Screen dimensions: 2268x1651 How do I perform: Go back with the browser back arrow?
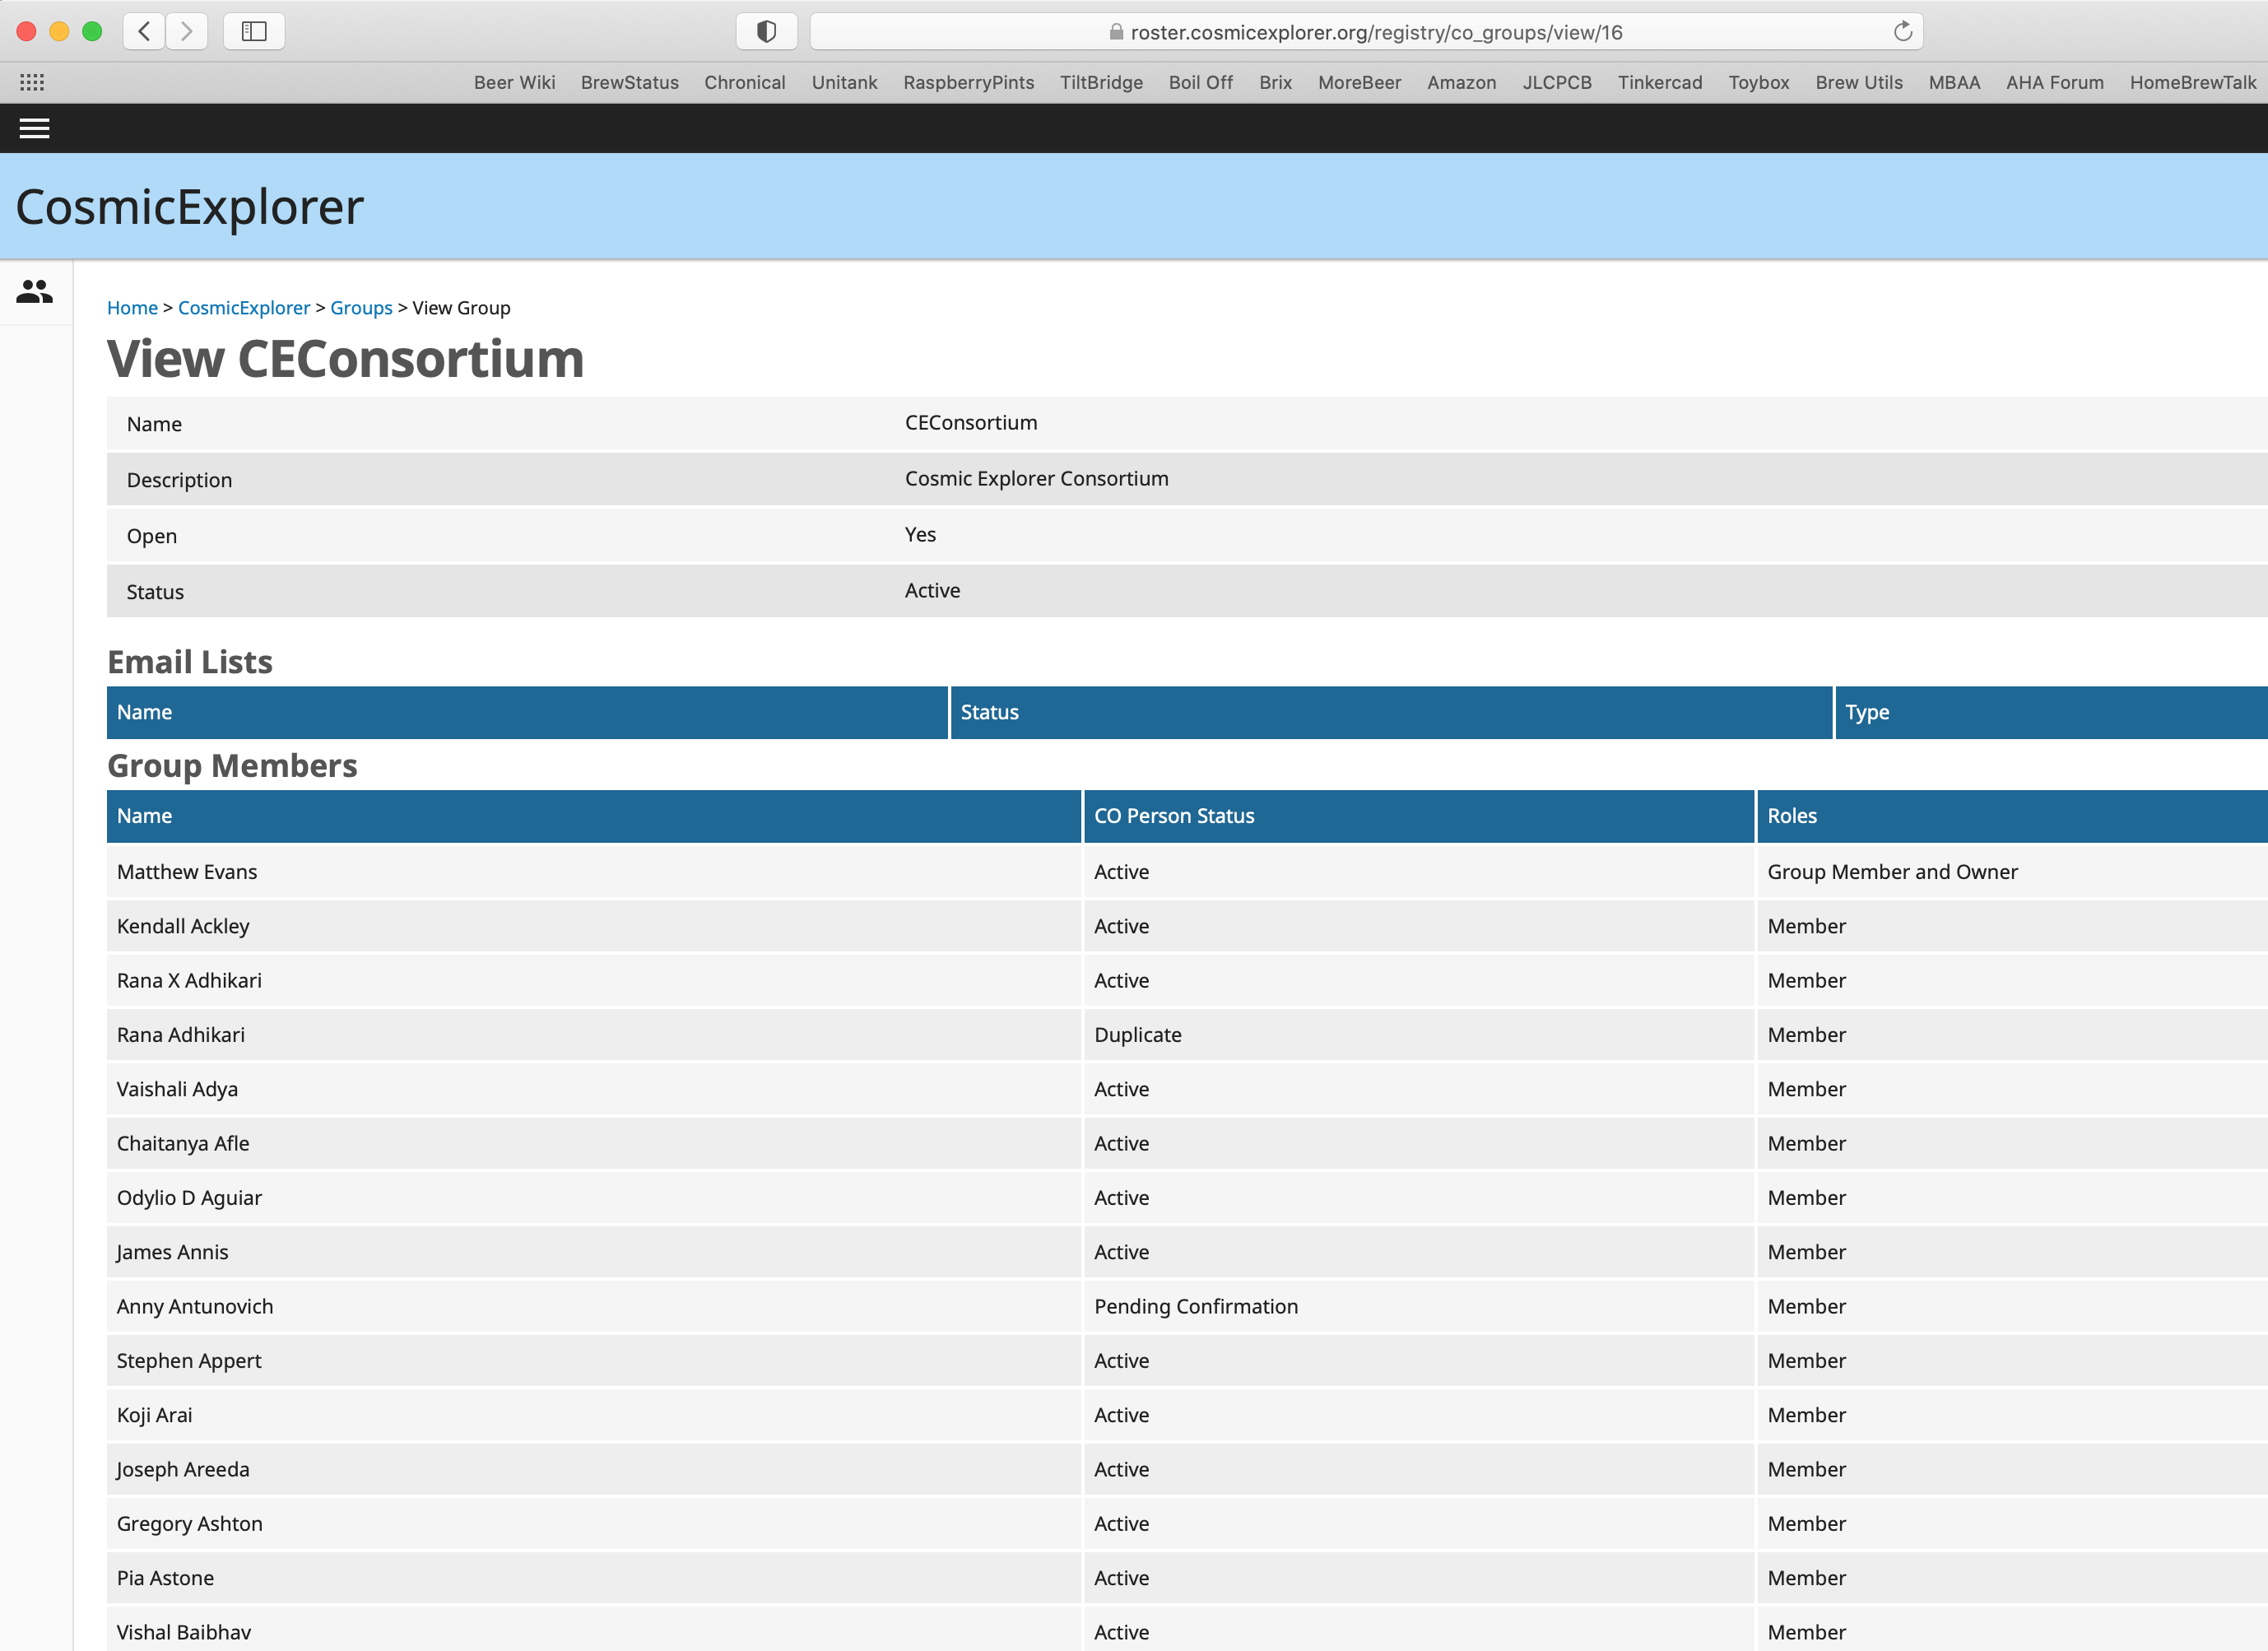144,31
